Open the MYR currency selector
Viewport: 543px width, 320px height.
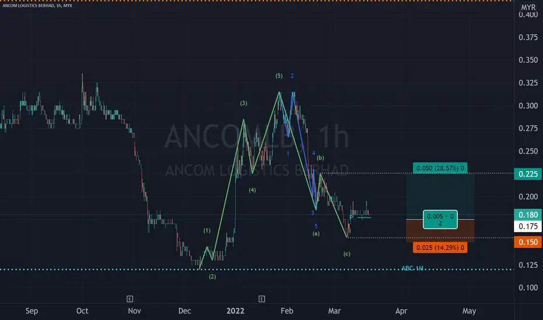[528, 7]
